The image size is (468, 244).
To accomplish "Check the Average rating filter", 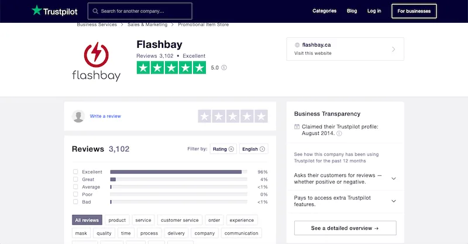I will click(x=75, y=186).
